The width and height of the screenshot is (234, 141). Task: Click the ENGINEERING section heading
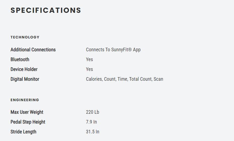(25, 100)
